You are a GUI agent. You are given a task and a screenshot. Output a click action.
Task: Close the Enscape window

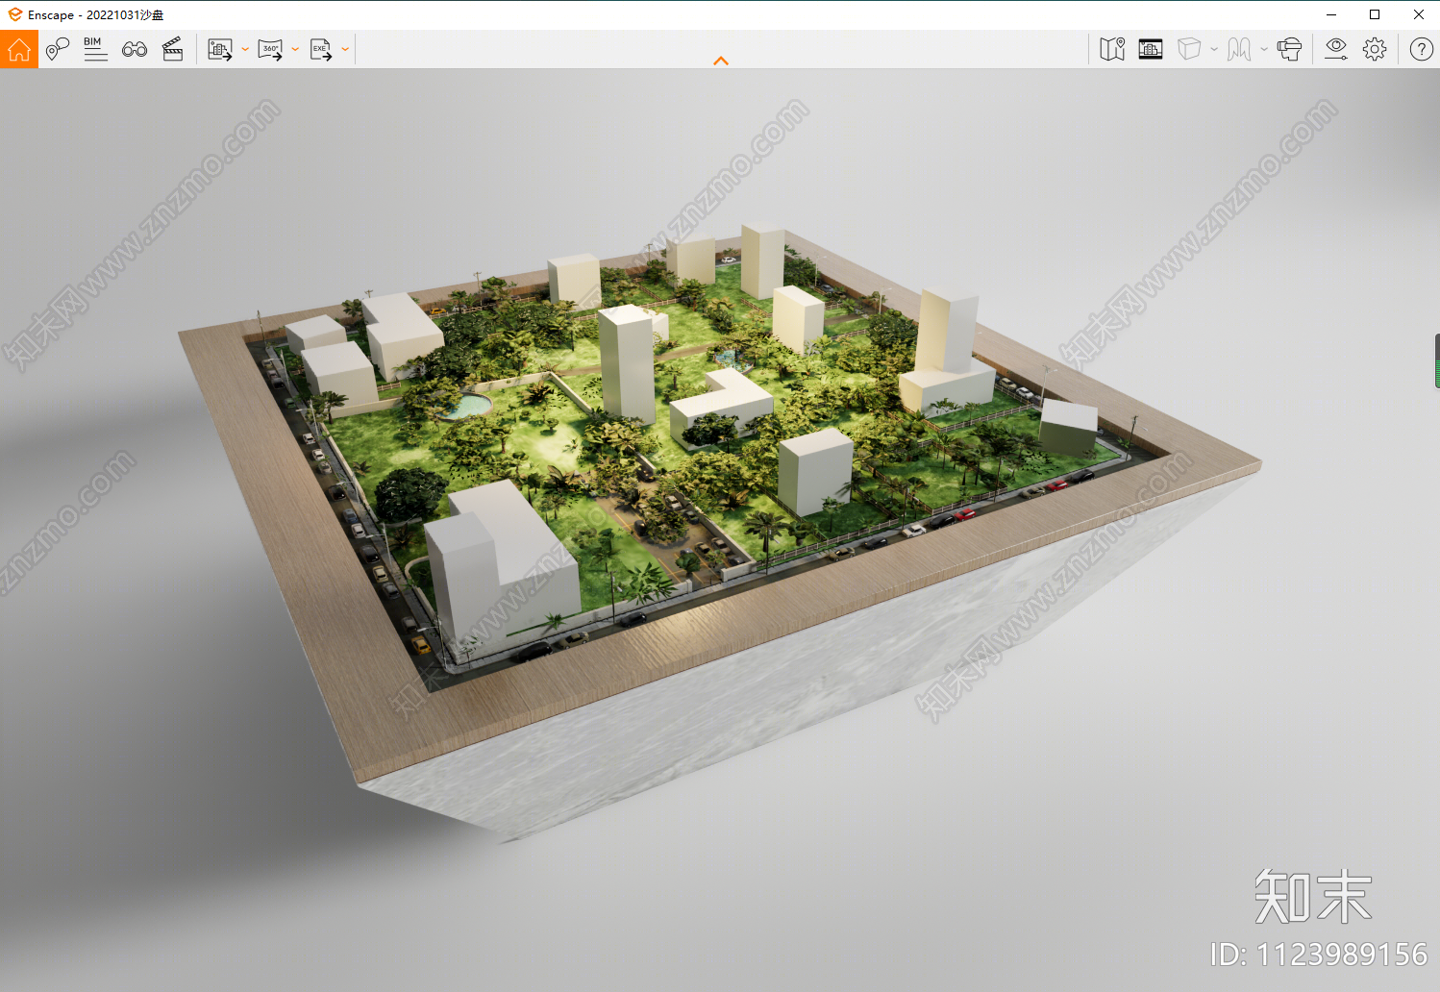(x=1419, y=14)
